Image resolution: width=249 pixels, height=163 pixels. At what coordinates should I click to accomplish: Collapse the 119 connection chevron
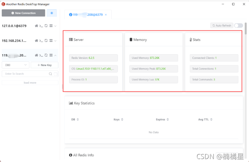point(55,55)
